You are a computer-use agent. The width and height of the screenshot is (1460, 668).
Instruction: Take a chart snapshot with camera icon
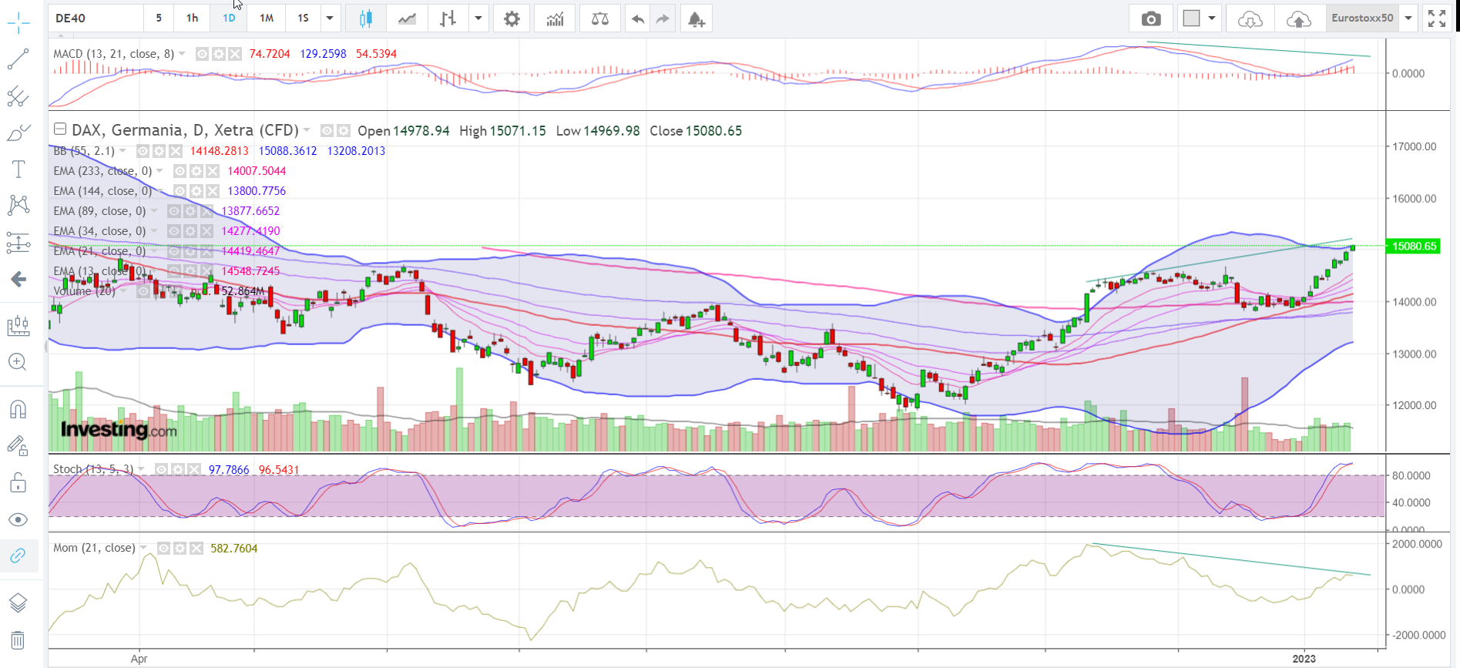(1151, 18)
